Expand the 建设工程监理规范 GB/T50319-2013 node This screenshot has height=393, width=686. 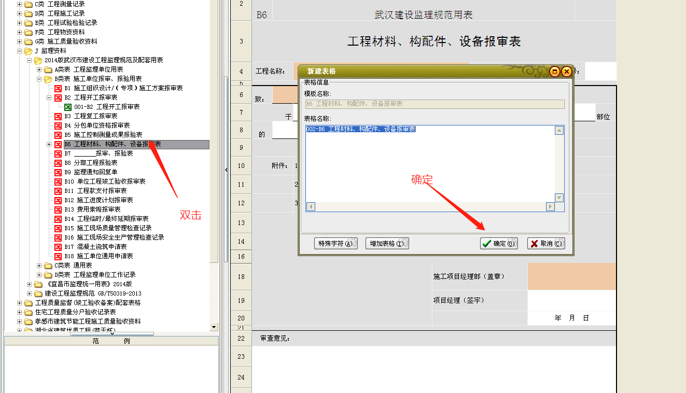click(x=30, y=293)
